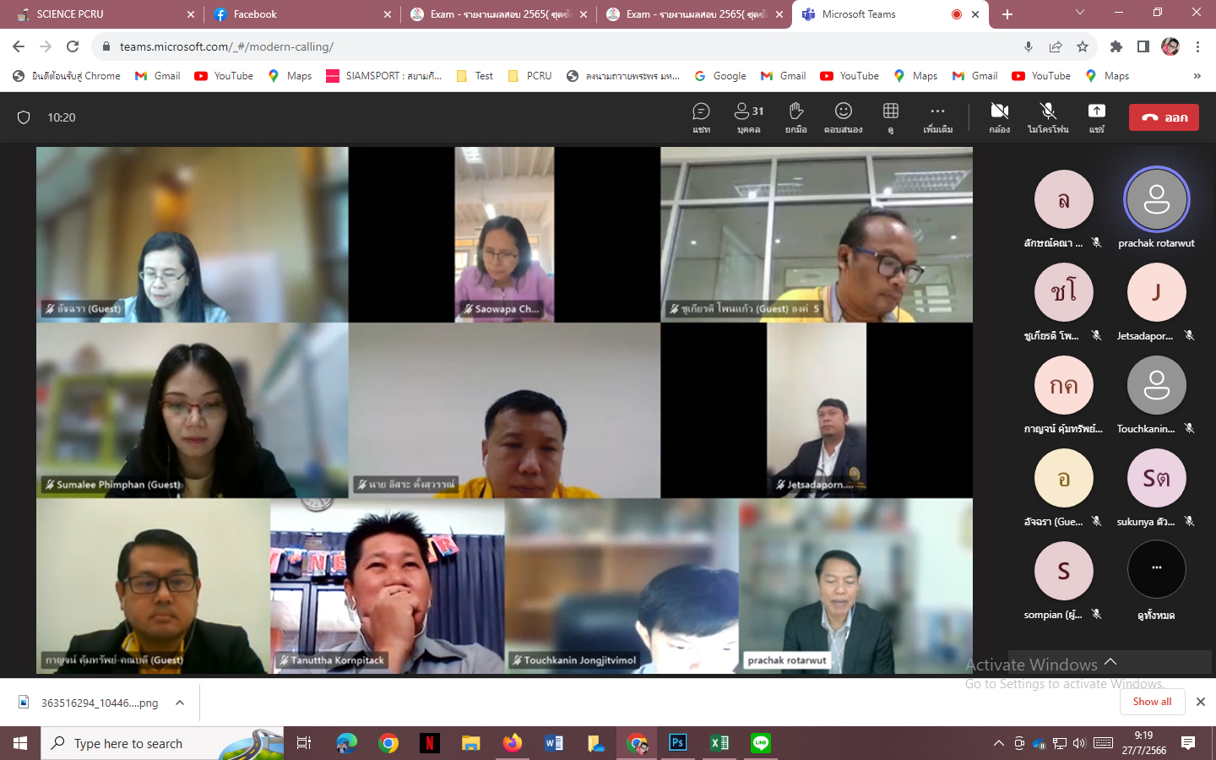Toggle the camera on

[1000, 117]
